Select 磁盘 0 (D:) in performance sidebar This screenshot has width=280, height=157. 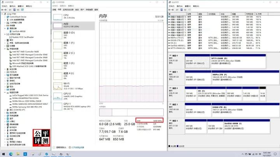pos(73,35)
